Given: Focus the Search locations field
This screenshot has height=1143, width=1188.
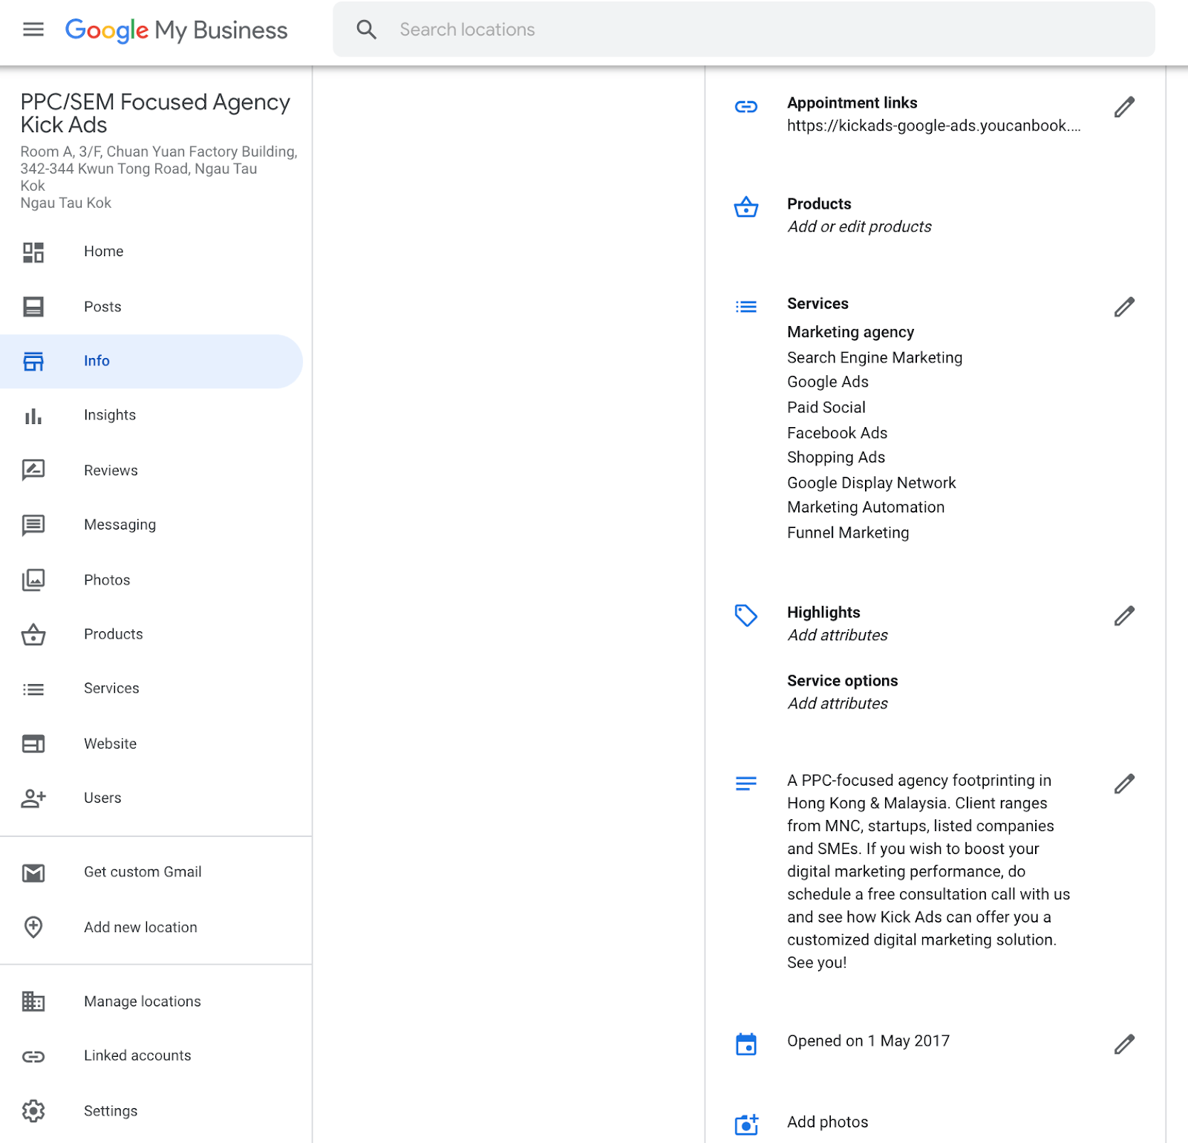Looking at the screenshot, I should click(743, 30).
